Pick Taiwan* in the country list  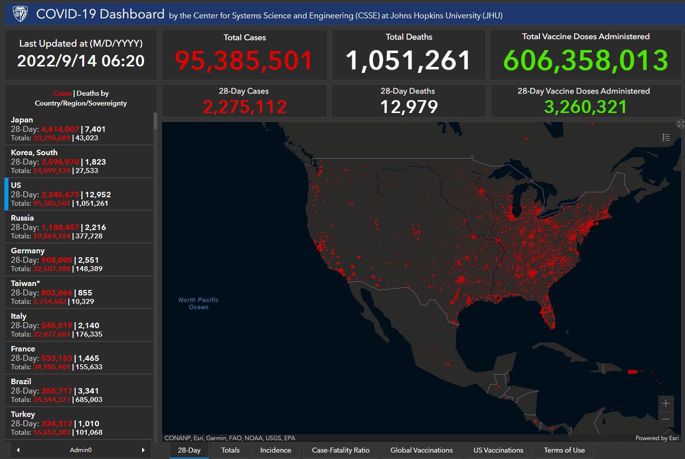79,292
